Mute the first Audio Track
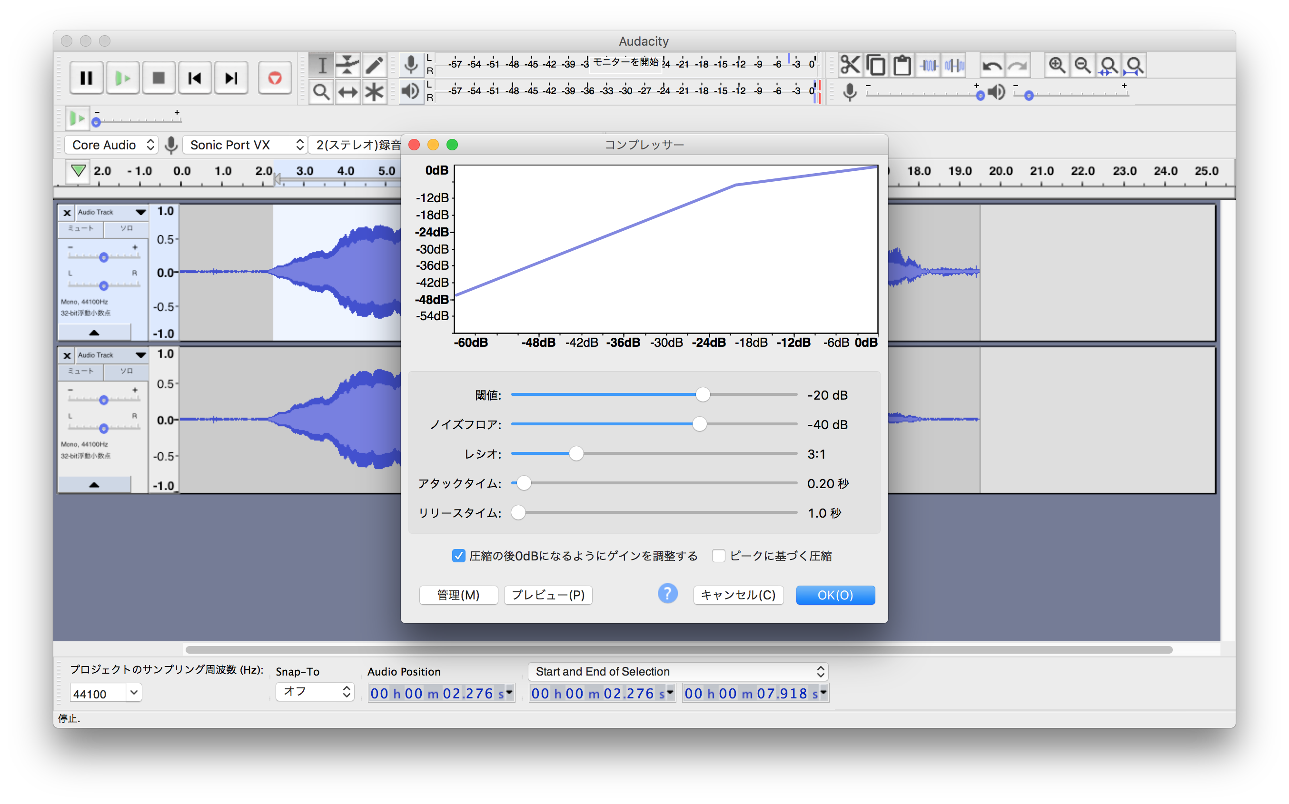This screenshot has width=1289, height=804. (x=81, y=229)
